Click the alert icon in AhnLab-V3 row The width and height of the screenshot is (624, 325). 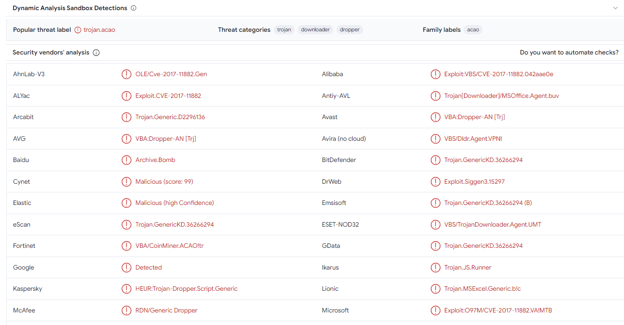click(126, 74)
